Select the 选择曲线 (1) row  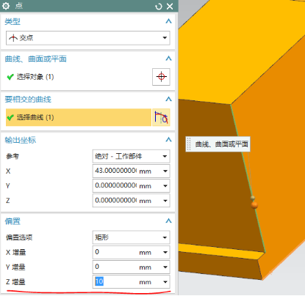[79, 117]
